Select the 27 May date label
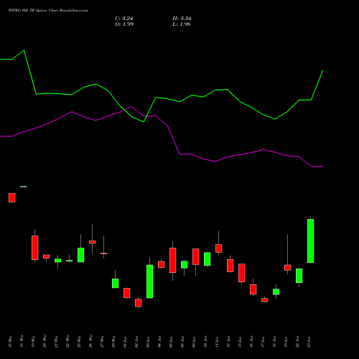Viewport: 359px width, 359px height. tap(102, 341)
